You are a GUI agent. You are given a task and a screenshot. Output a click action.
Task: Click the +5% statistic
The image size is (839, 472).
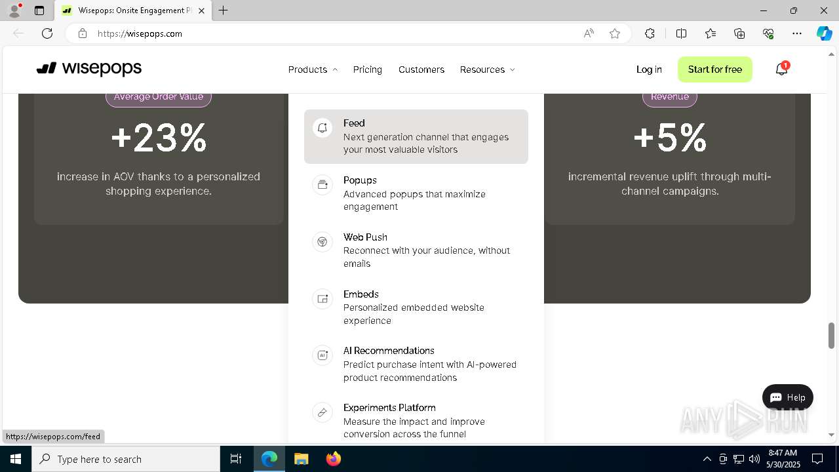pos(670,138)
